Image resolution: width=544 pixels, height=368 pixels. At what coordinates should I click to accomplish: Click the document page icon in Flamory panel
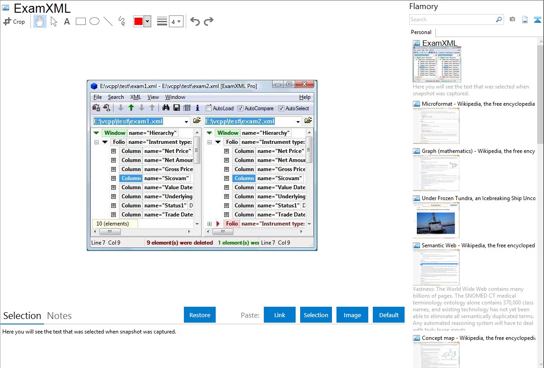click(525, 20)
